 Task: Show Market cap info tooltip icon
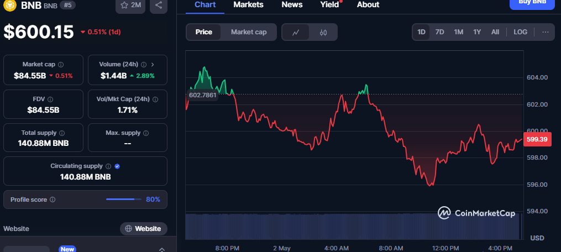(61, 65)
